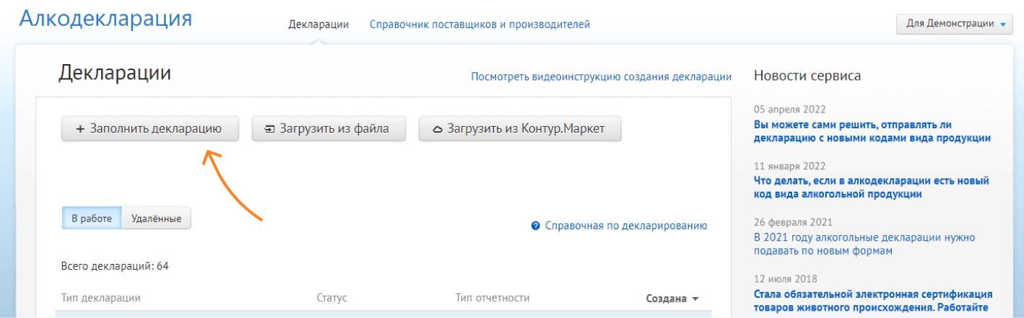Open Справочная по декларированию link
The width and height of the screenshot is (1024, 318).
[625, 226]
